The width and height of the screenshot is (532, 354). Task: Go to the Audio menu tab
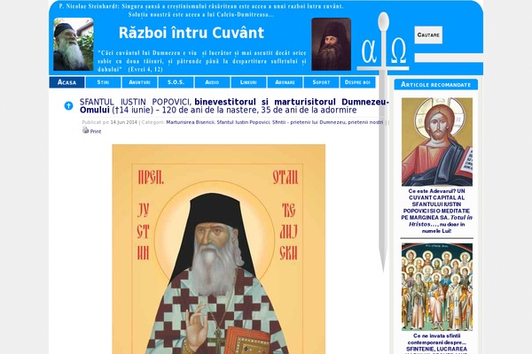click(212, 82)
